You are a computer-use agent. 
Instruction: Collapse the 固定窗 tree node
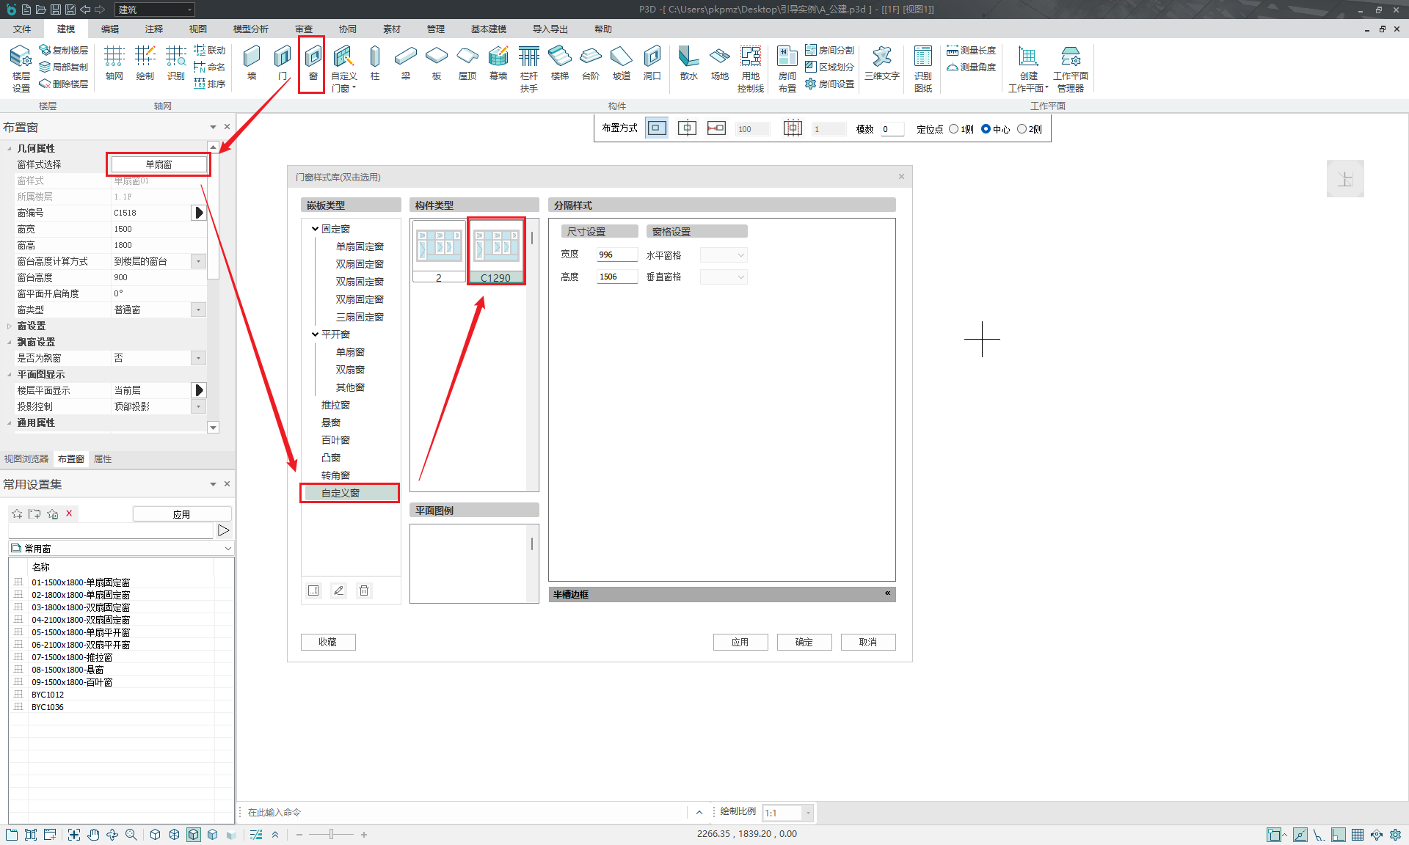pyautogui.click(x=315, y=229)
